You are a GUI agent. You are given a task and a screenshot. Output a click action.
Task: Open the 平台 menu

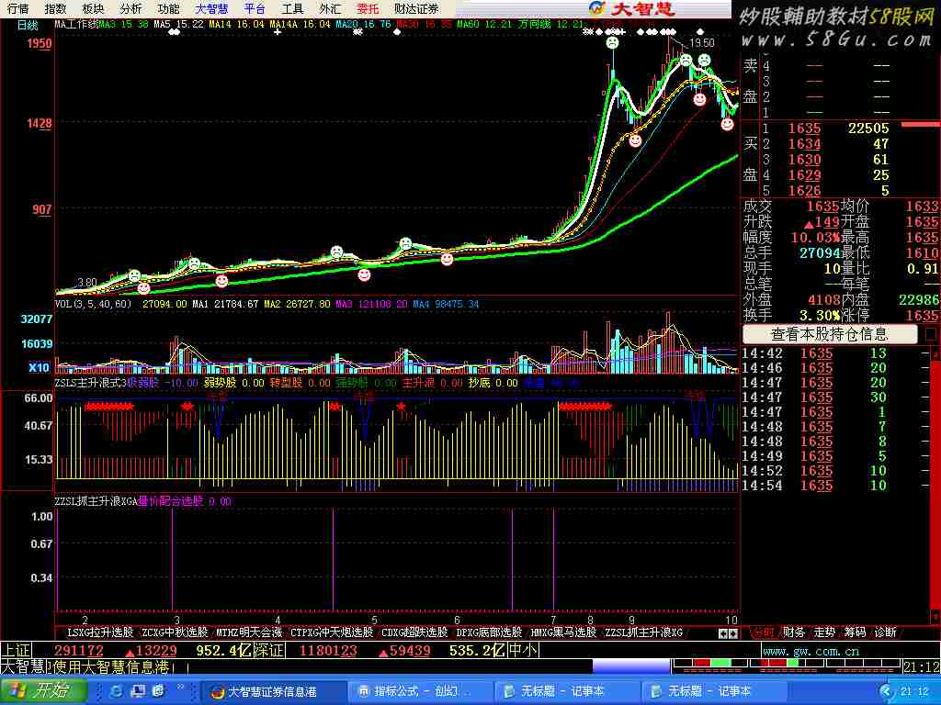pyautogui.click(x=255, y=8)
